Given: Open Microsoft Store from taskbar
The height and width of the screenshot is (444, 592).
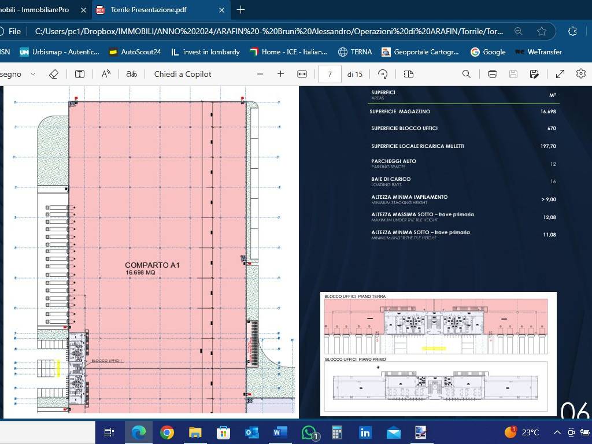Looking at the screenshot, I should point(224,432).
